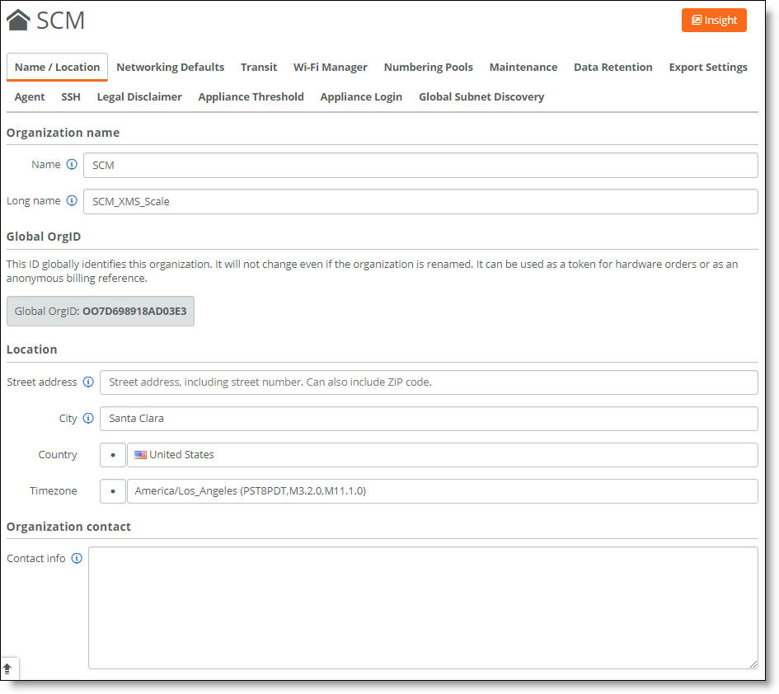
Task: Click the SCM home icon
Action: pyautogui.click(x=18, y=21)
